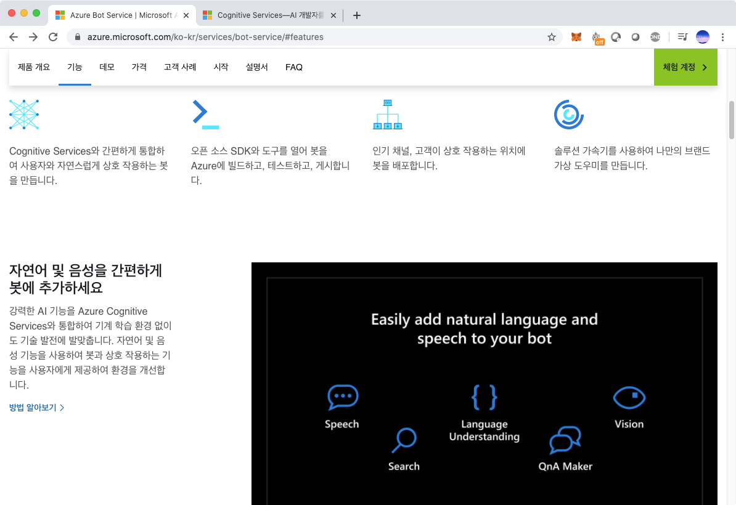This screenshot has height=505, width=736.
Task: Click the SDK command prompt icon
Action: (x=206, y=115)
